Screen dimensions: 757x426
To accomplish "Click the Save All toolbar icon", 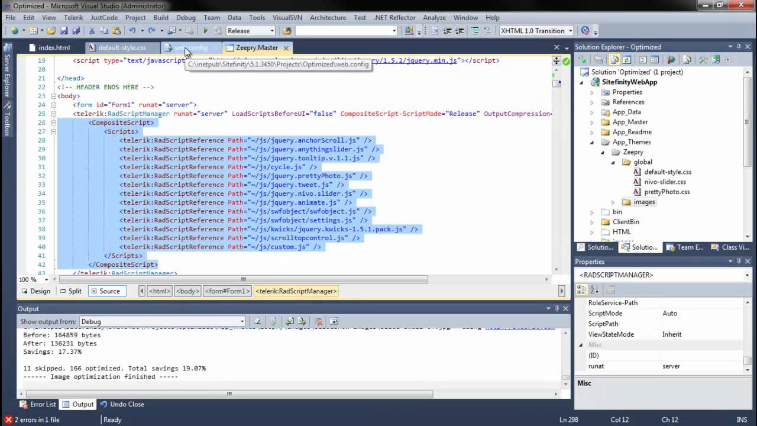I will pos(75,31).
